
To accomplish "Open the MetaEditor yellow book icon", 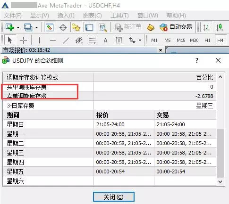I will 151,27.
